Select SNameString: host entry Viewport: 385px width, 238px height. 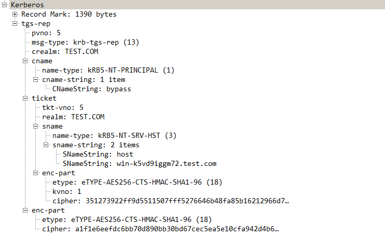(x=98, y=155)
